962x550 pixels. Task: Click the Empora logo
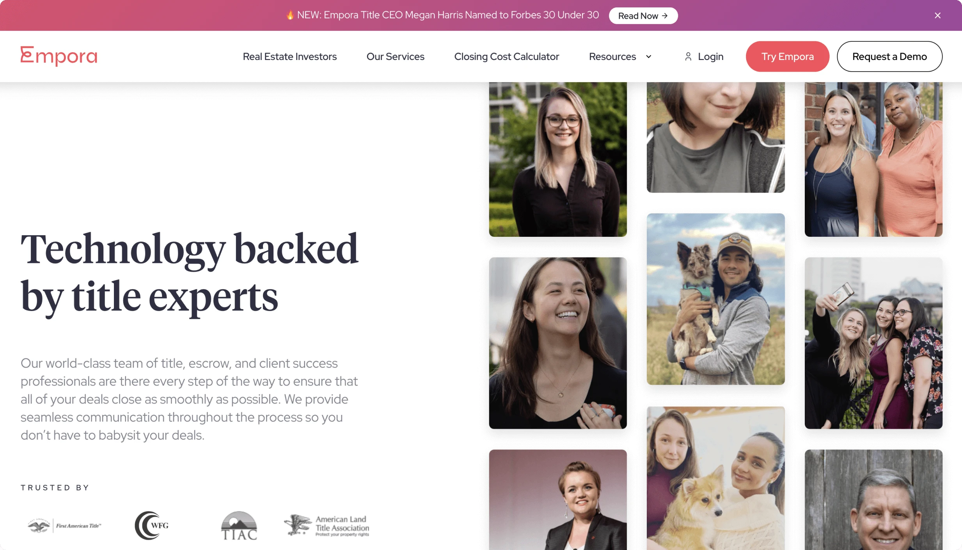[x=59, y=56]
